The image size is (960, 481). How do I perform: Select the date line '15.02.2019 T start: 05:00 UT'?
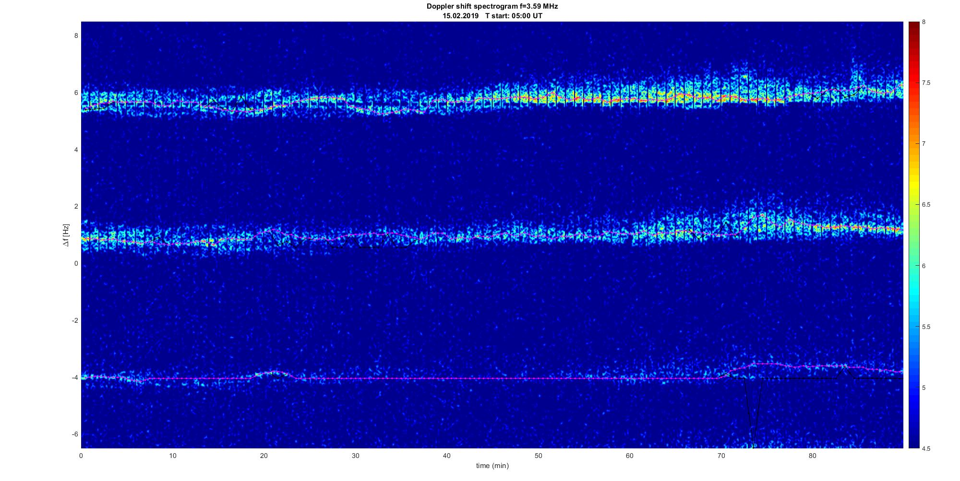(492, 16)
